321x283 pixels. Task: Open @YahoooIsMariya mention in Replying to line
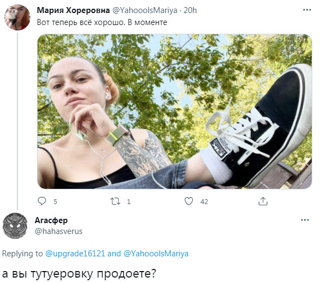click(156, 254)
